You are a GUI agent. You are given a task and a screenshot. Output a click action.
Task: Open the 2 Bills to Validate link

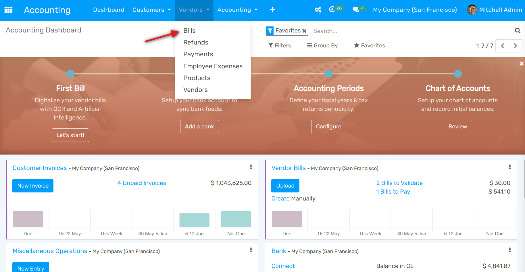[x=399, y=183]
